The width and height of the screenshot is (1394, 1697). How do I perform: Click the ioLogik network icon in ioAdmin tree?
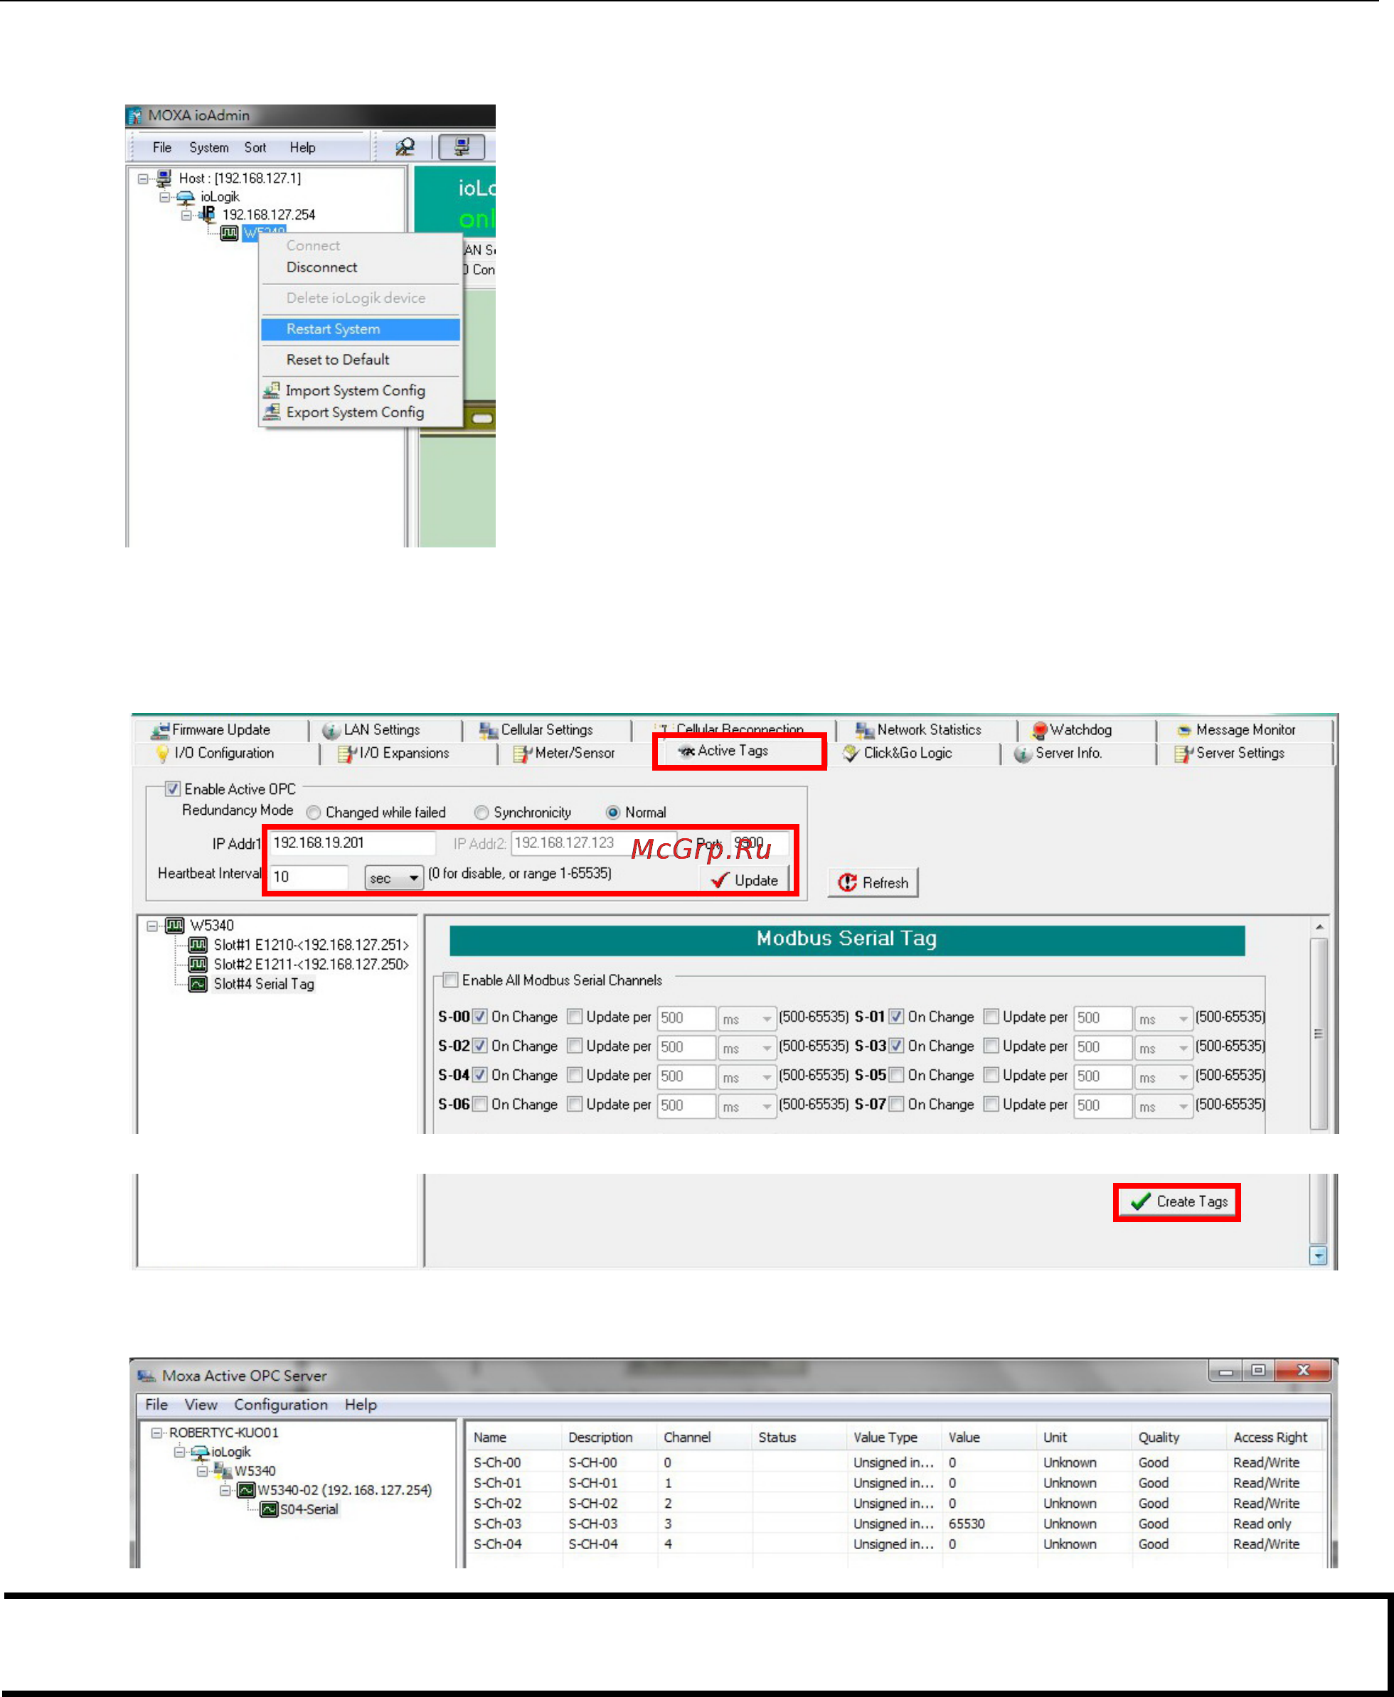(x=186, y=197)
